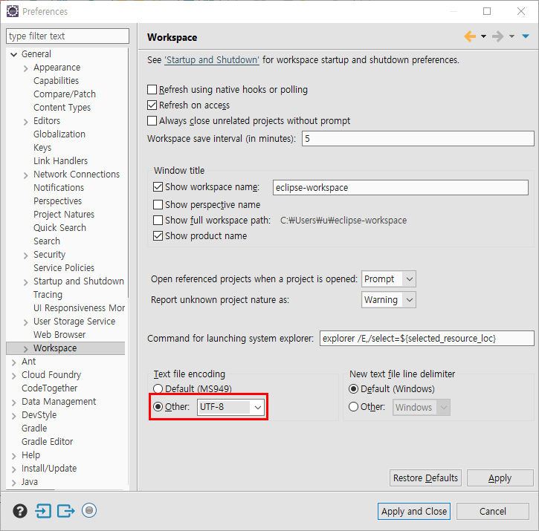Click the Apply button
The image size is (539, 531).
500,478
